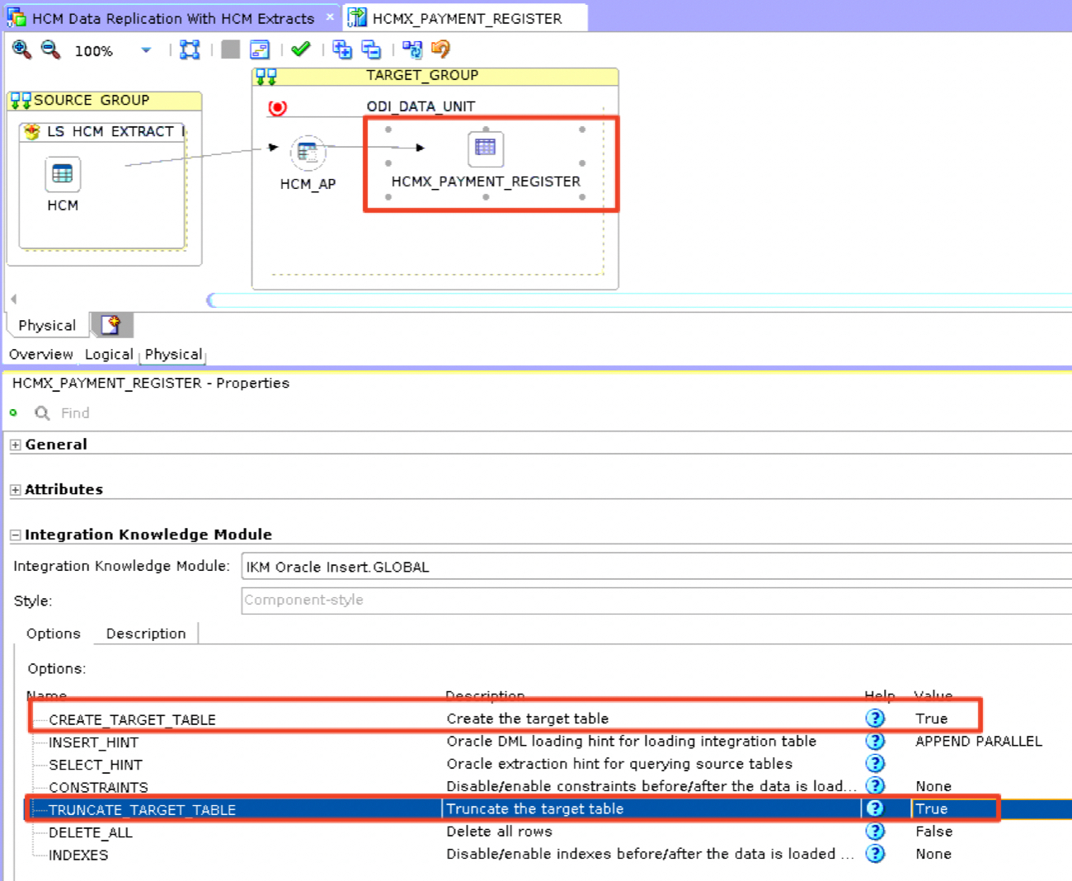Image resolution: width=1072 pixels, height=881 pixels.
Task: Click the expand all plus icon
Action: coord(341,50)
